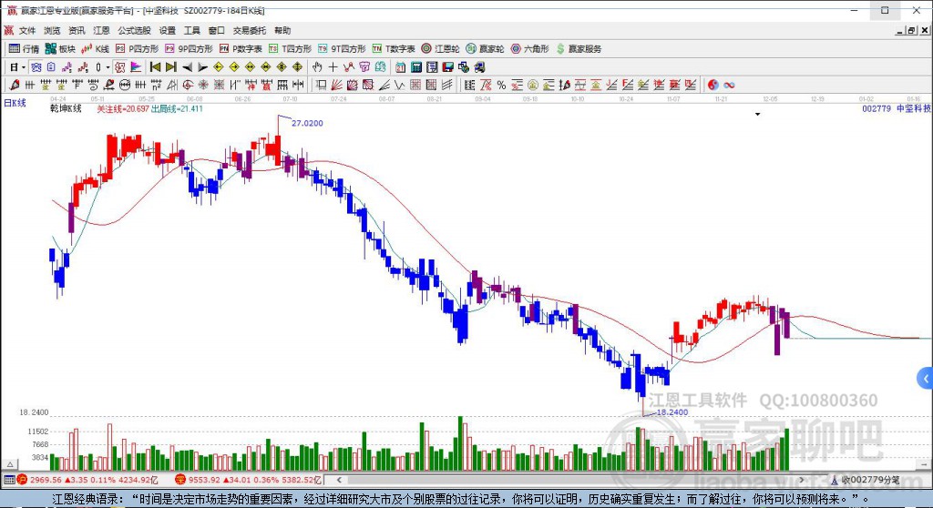The width and height of the screenshot is (933, 508).
Task: Open the 文件 menu
Action: tap(26, 30)
